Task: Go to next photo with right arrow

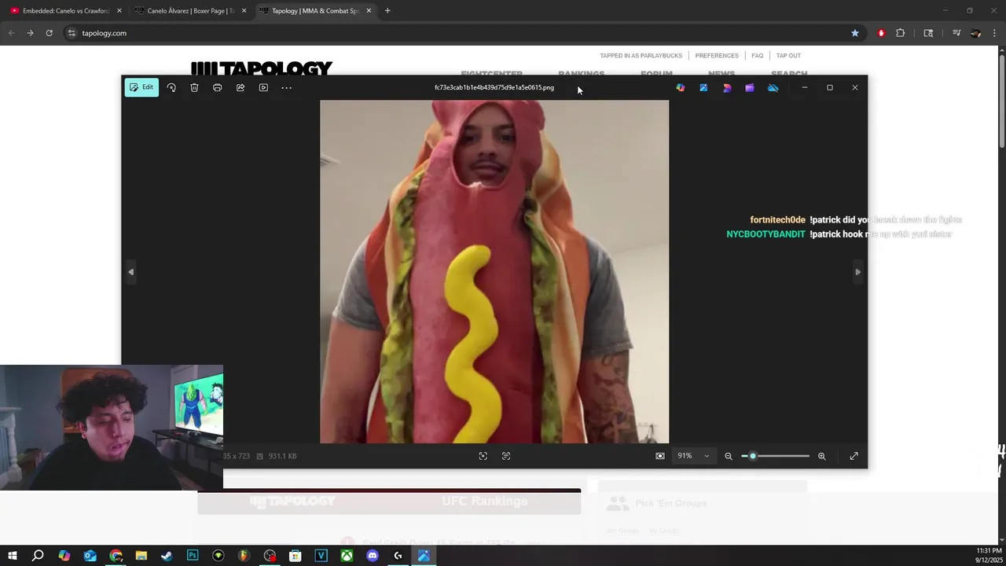Action: tap(857, 272)
